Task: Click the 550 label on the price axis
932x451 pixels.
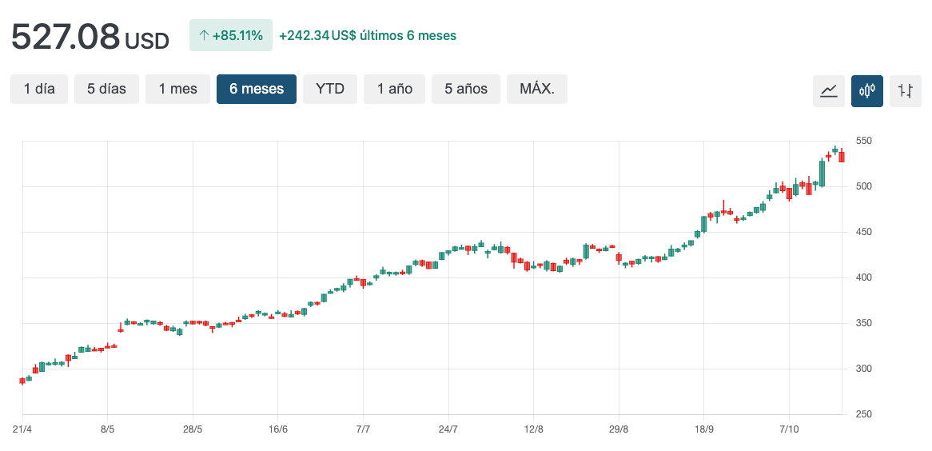Action: pyautogui.click(x=863, y=141)
